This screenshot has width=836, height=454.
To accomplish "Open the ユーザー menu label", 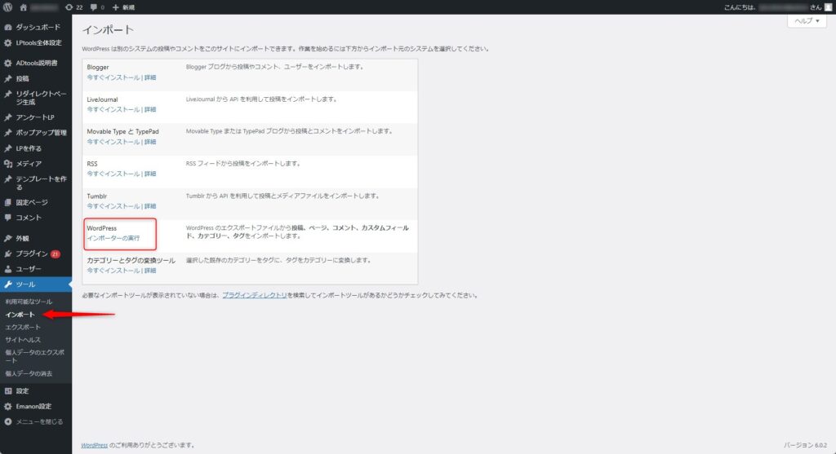I will [x=29, y=269].
